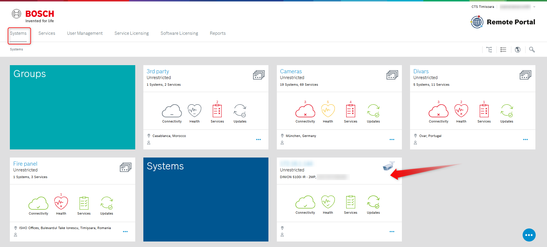The width and height of the screenshot is (547, 247).
Task: Open the tree view icon
Action: [x=489, y=50]
